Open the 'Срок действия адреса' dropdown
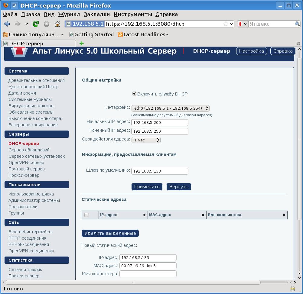Screen dimensions: 303x294 point(146,140)
